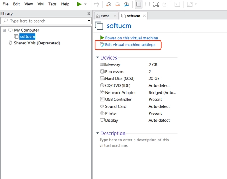
Task: Select the Memory label text
Action: (x=113, y=65)
